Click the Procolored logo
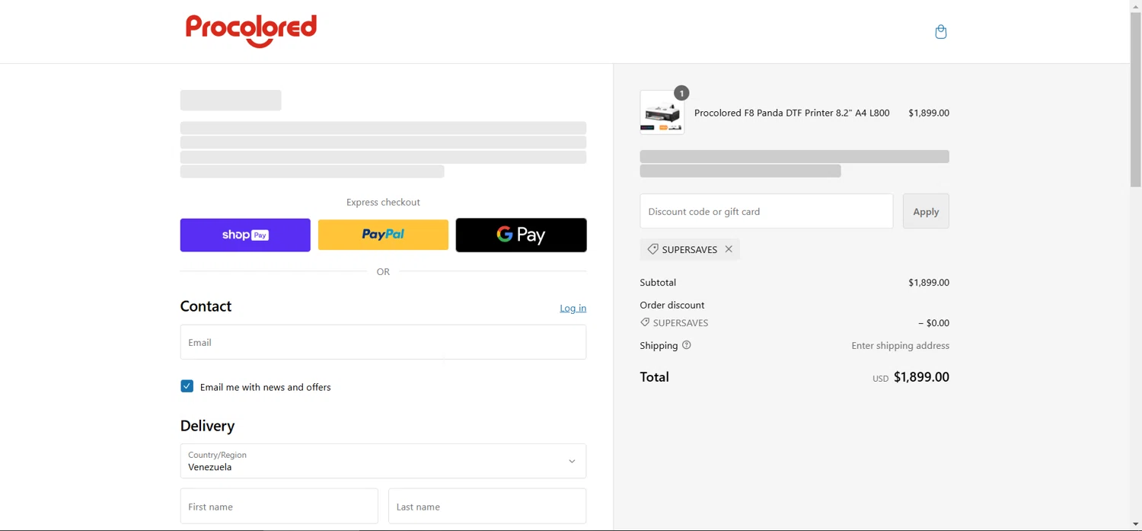 coord(251,30)
